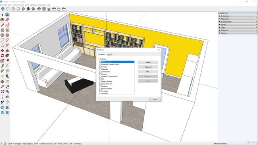Tick the Classifier toolbar checkbox
Screen dimensions: 258x145
[x=100, y=69]
